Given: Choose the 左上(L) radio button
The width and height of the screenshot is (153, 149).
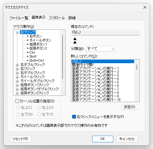Looking at the screenshot, I should [18, 108].
